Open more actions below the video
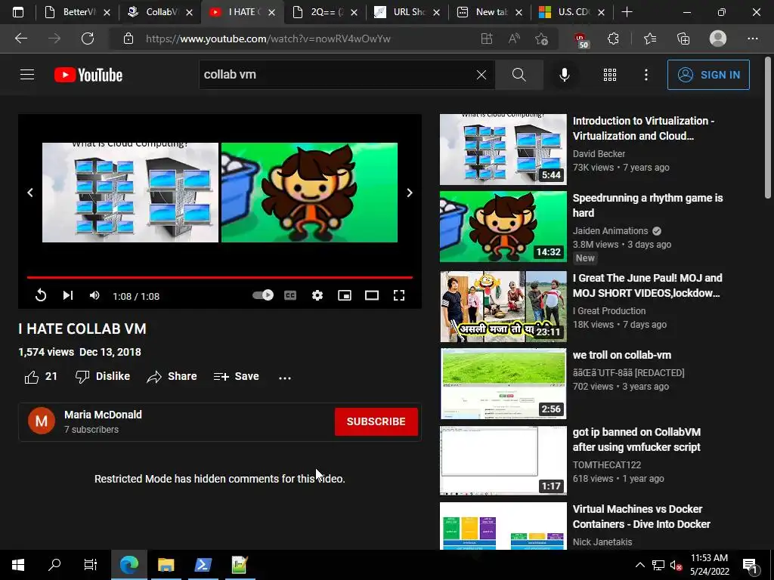 (285, 378)
